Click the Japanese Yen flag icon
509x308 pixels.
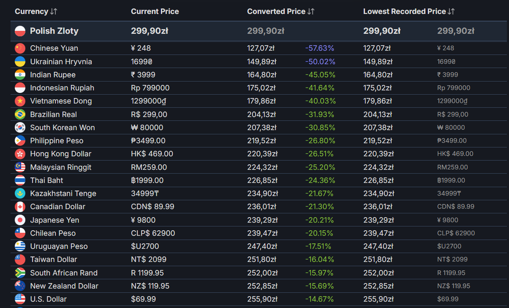pyautogui.click(x=20, y=220)
